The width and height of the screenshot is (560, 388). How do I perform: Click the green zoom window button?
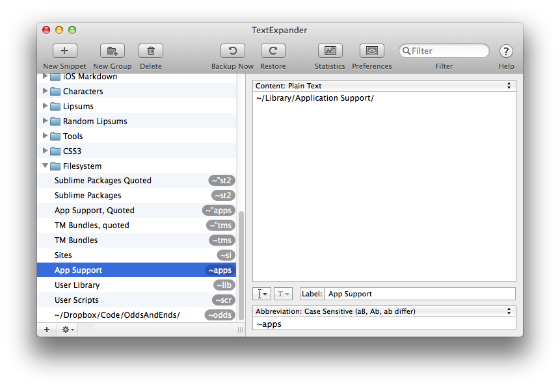pos(72,30)
